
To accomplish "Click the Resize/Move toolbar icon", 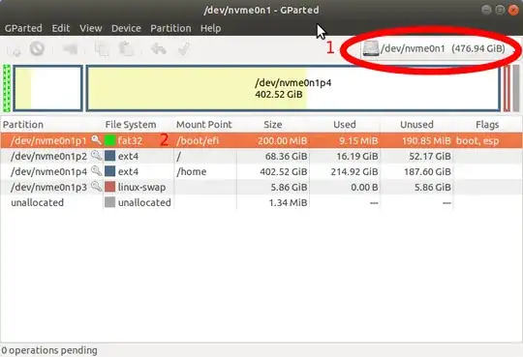I will pos(70,49).
